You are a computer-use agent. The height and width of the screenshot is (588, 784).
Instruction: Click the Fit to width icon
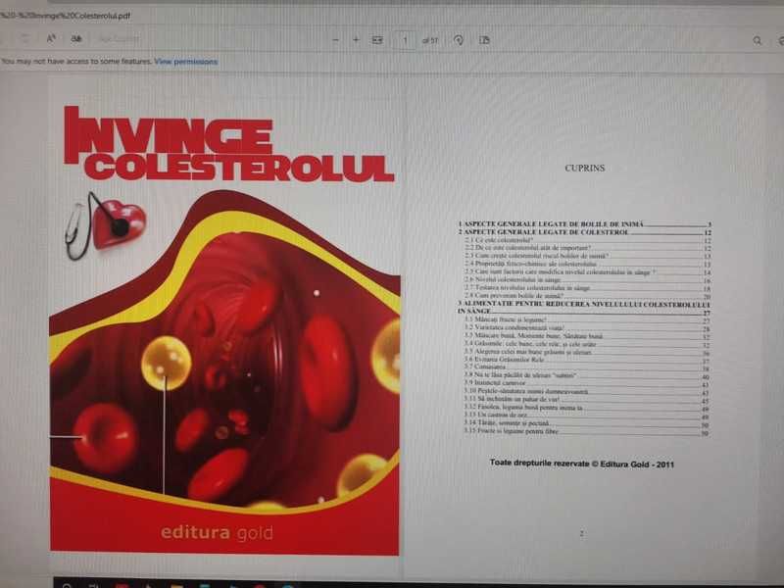coord(377,40)
